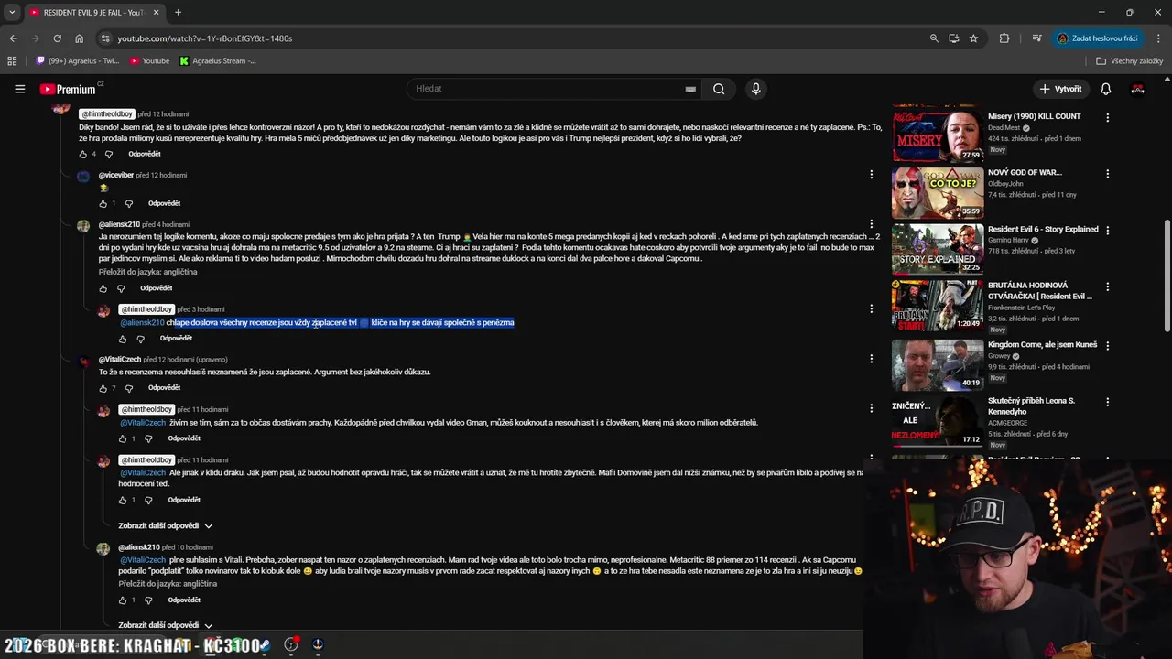Screen dimensions: 1172x659
Task: Open OBS Studio from the taskbar
Action: tap(291, 644)
